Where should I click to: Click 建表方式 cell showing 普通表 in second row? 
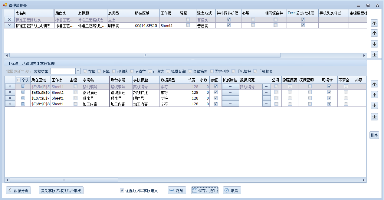tap(205, 26)
